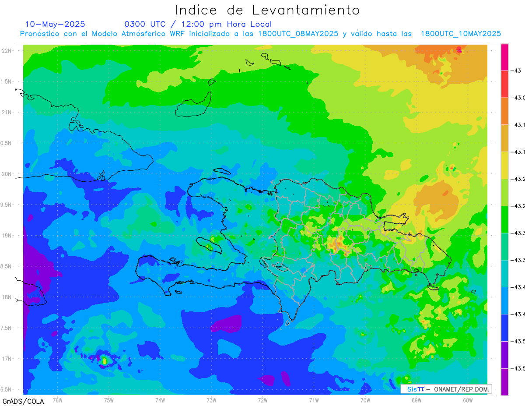Click latitude label "19N"

coord(7,236)
